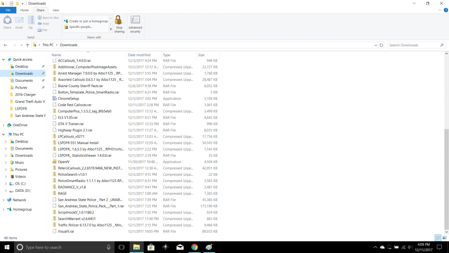Viewport: 449px width, 253px height.
Task: Expand the OneDrive tree node
Action: click(4, 125)
